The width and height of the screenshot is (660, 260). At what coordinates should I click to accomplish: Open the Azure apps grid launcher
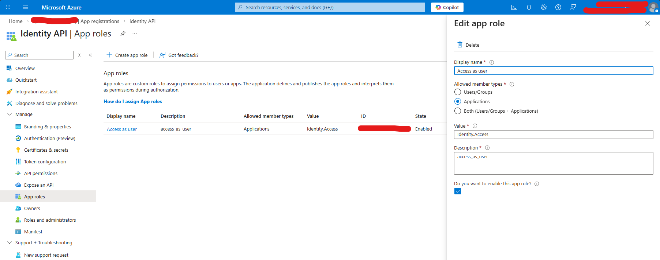coord(8,7)
